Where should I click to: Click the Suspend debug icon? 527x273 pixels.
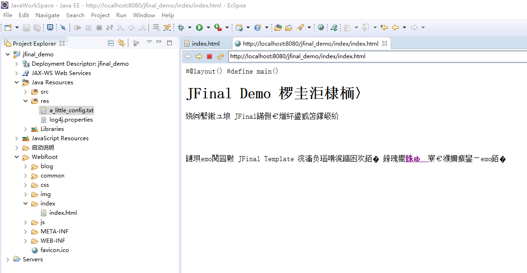(x=88, y=27)
